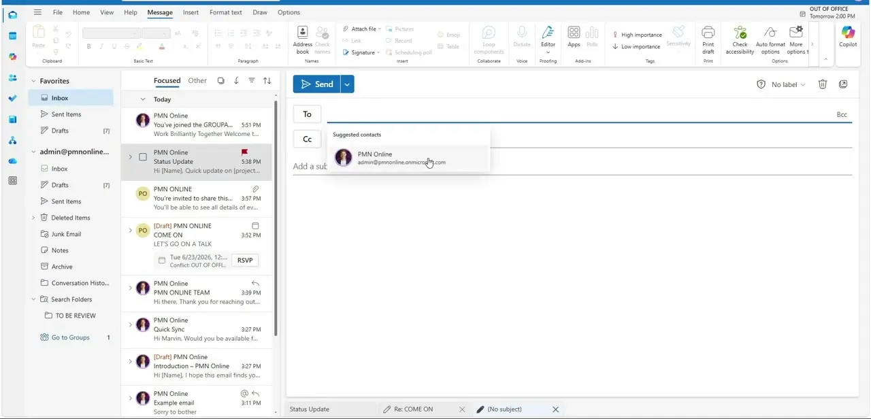Screen dimensions: 871x419
Task: Click the Print draft button
Action: [x=708, y=40]
